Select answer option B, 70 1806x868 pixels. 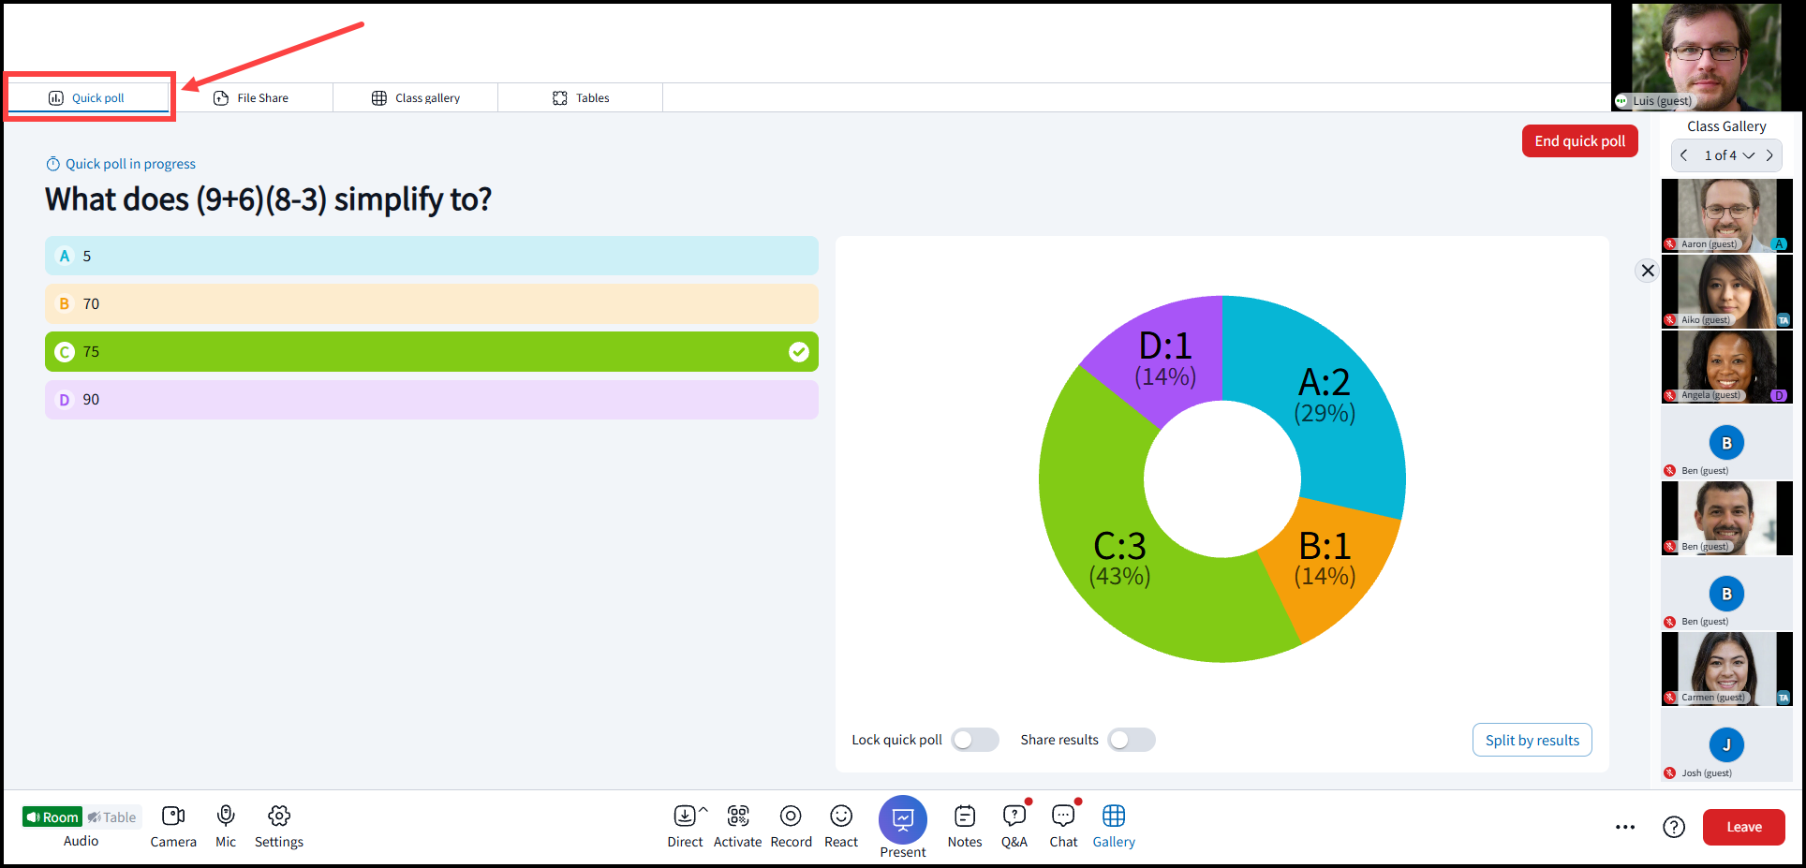(432, 303)
